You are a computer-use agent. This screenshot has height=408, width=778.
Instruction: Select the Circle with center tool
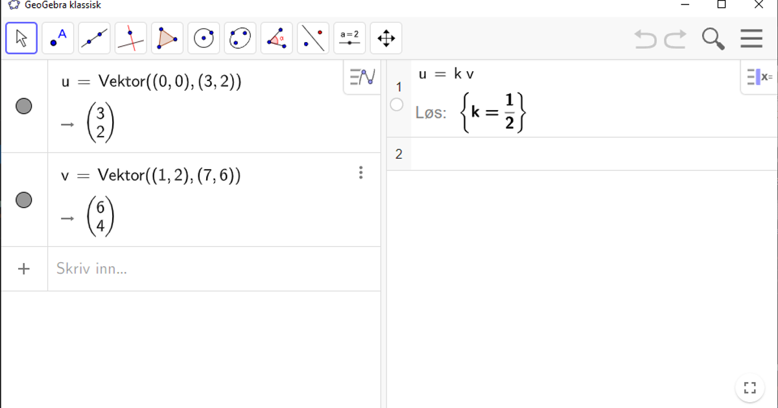pyautogui.click(x=204, y=38)
